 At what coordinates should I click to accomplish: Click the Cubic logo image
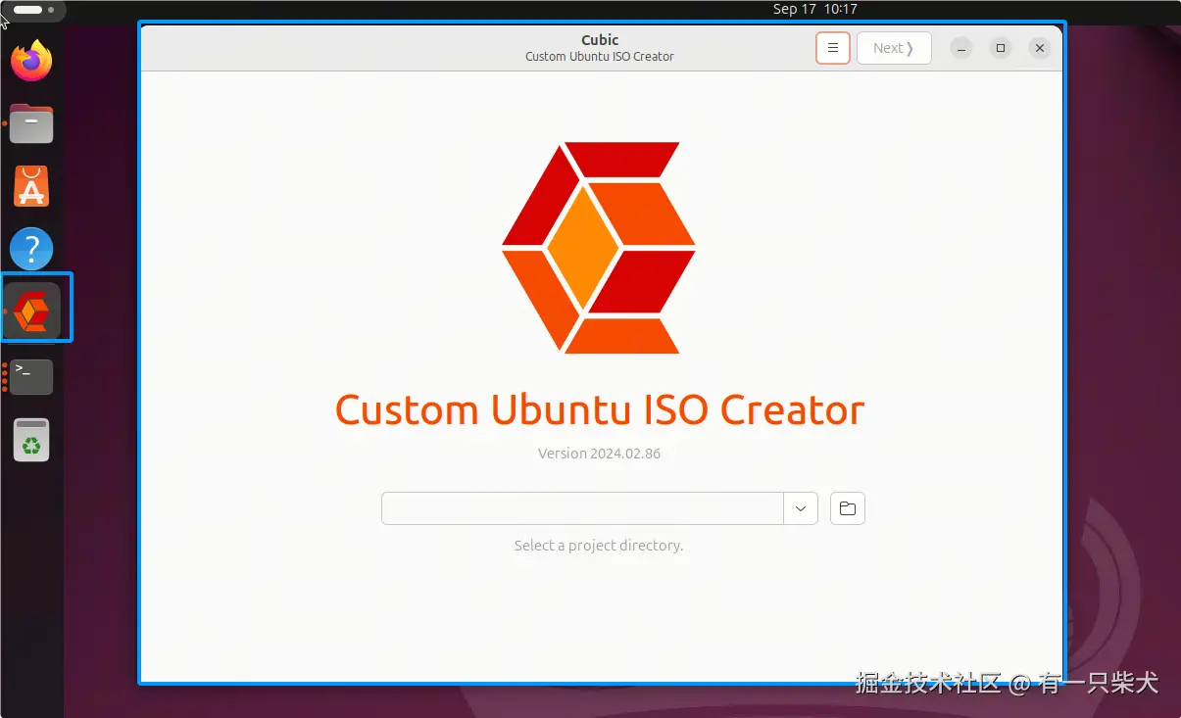[599, 248]
